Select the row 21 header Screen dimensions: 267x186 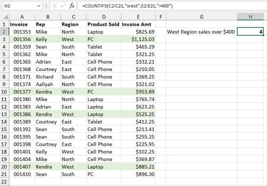[5, 174]
